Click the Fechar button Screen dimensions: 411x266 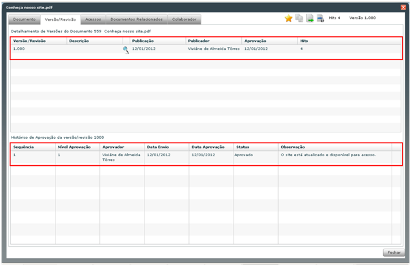(x=394, y=252)
